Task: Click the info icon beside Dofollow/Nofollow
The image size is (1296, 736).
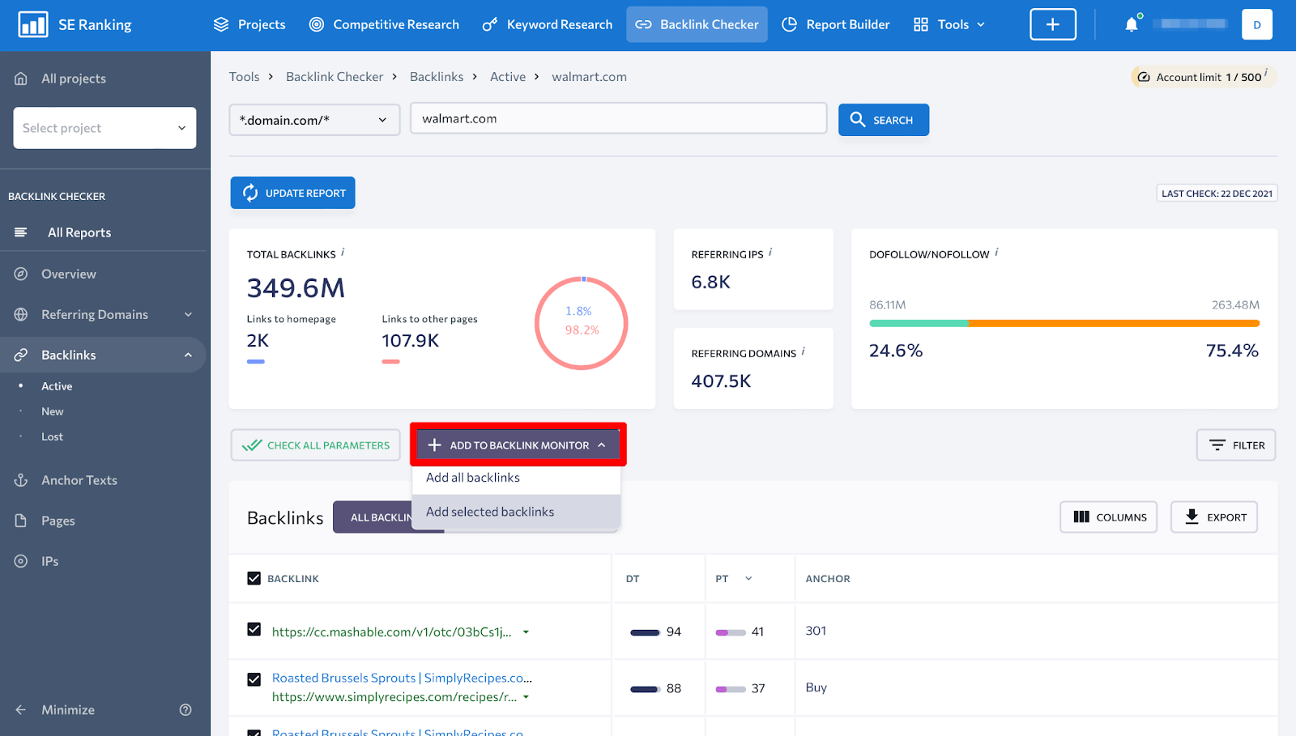Action: click(x=996, y=252)
